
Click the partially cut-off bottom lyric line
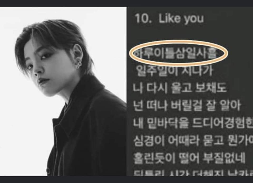[193, 173]
